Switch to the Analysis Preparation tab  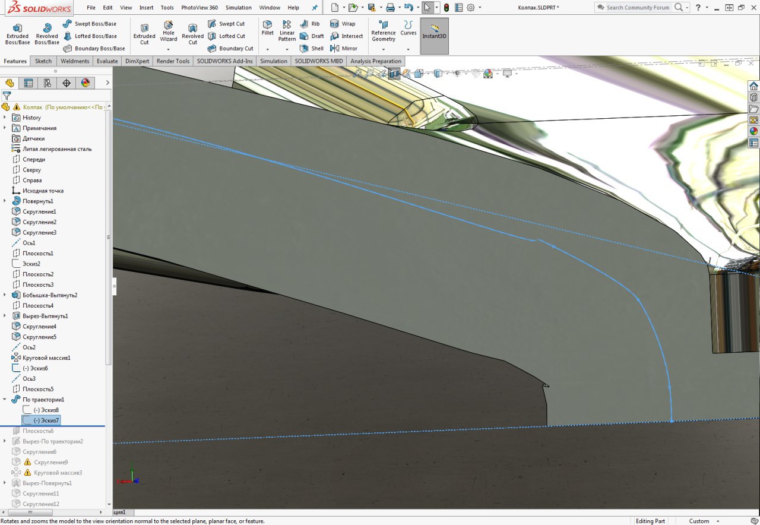tap(376, 61)
